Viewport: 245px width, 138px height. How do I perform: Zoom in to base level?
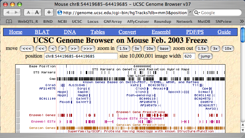pos(165,48)
